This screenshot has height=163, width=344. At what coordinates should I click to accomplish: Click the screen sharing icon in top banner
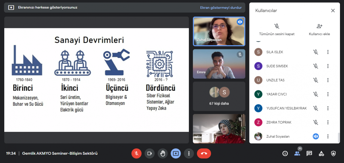click(x=11, y=7)
